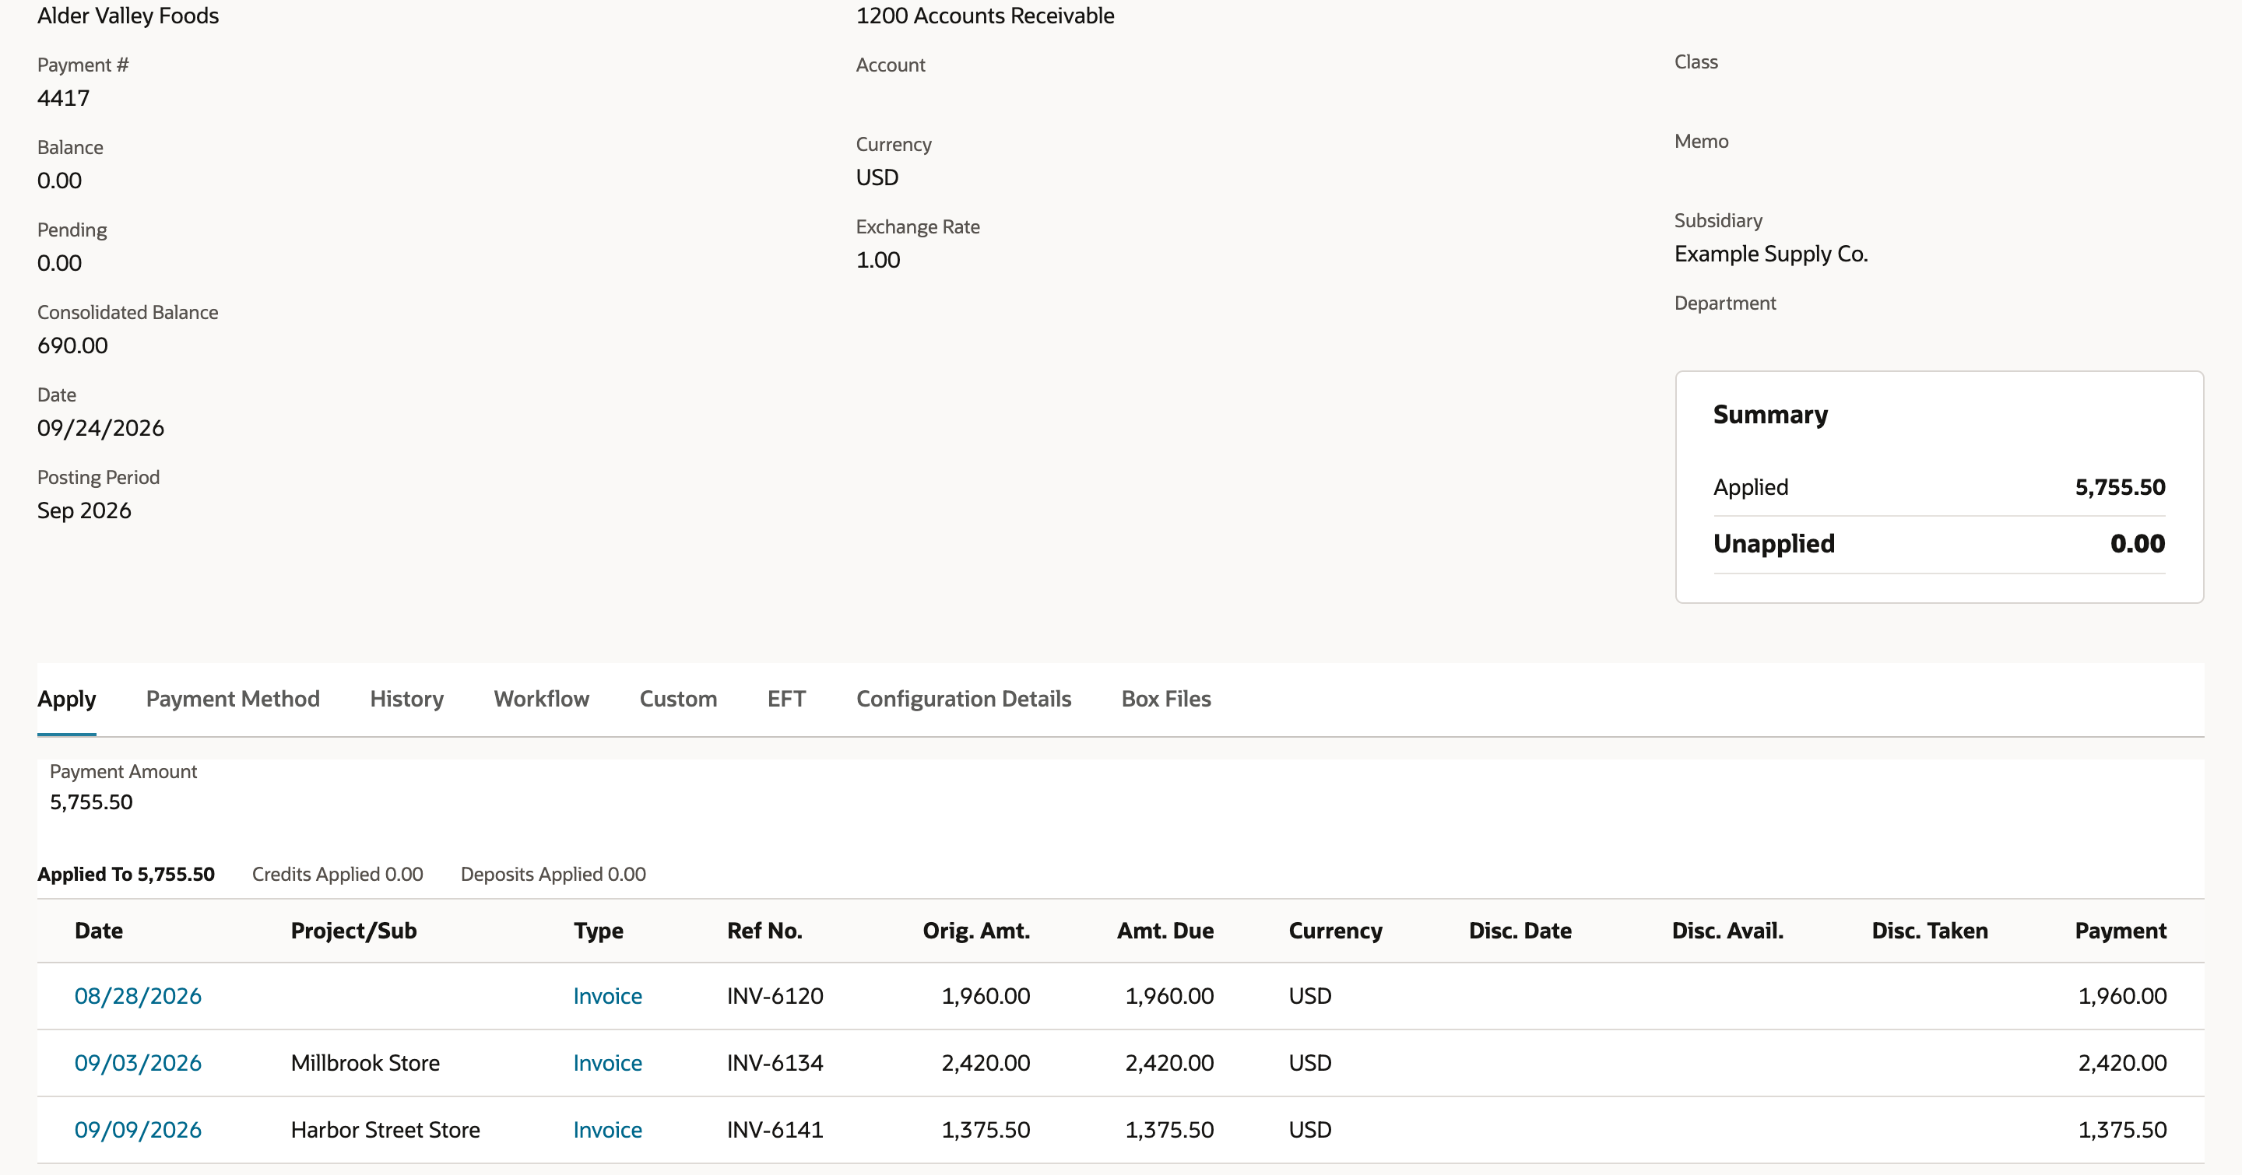The height and width of the screenshot is (1175, 2242).
Task: Open the Invoice link for INV-6134
Action: point(607,1063)
